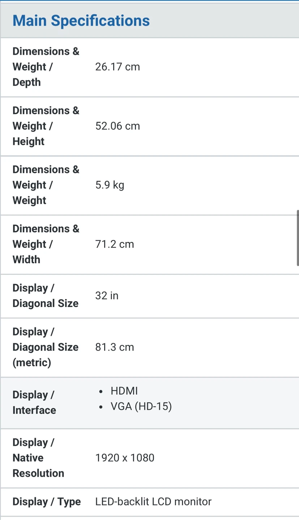Click the LED-backlit LCD monitor value

[153, 502]
